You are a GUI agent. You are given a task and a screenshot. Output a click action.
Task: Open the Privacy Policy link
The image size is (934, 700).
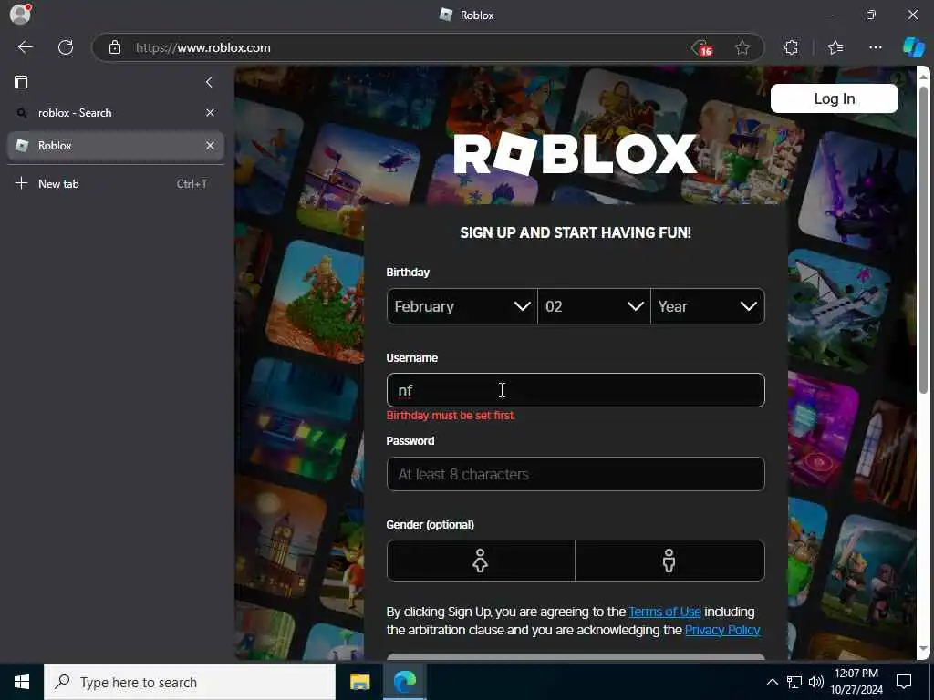tap(722, 630)
